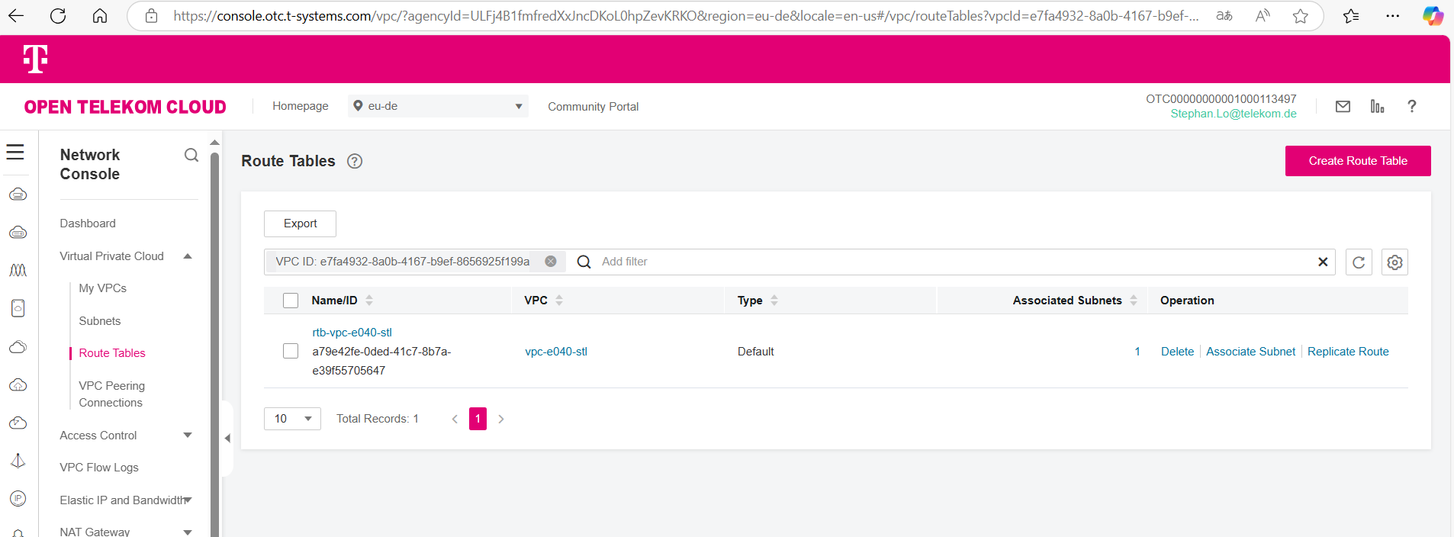This screenshot has width=1454, height=537.
Task: Open Route Tables help icon
Action: (x=355, y=161)
